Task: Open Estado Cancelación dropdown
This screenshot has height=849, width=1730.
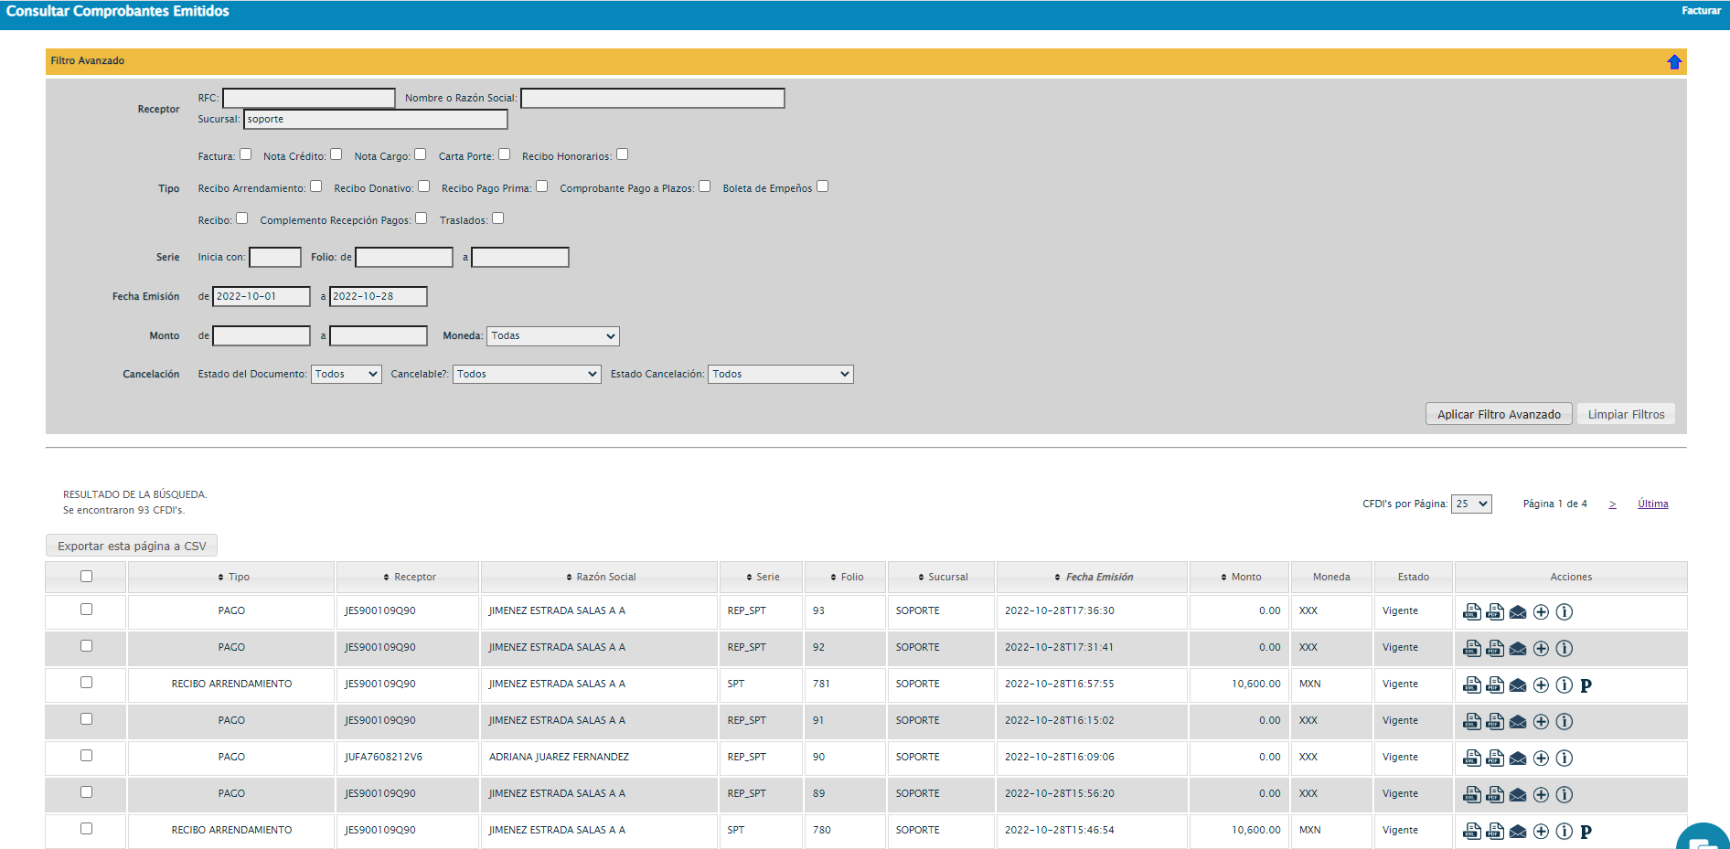Action: click(781, 375)
